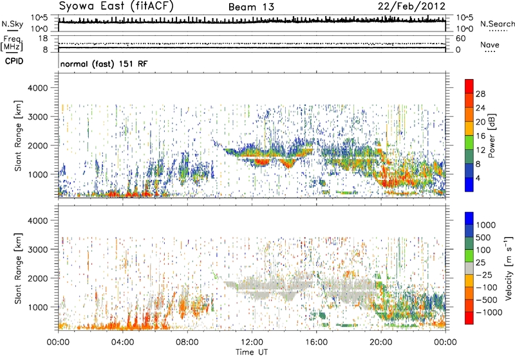
Task: Click the 'CPID' label
Action: [14, 61]
